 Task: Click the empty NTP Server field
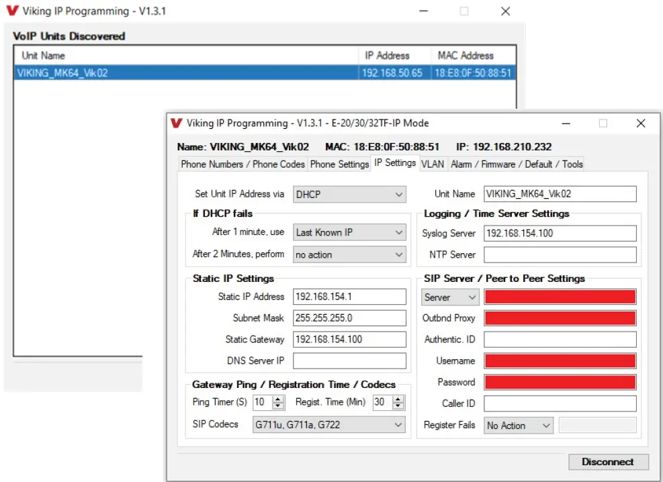point(560,254)
